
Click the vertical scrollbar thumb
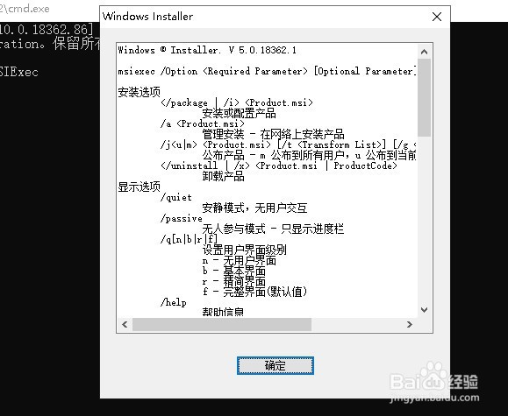[x=424, y=97]
